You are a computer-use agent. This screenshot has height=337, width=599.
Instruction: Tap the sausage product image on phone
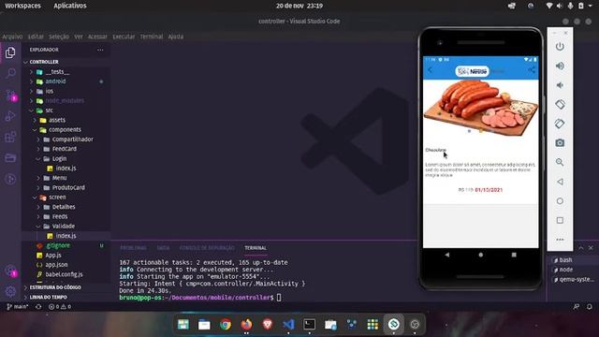[480, 108]
